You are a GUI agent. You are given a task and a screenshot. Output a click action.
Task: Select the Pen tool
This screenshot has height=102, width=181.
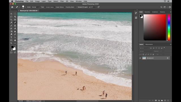point(15,34)
